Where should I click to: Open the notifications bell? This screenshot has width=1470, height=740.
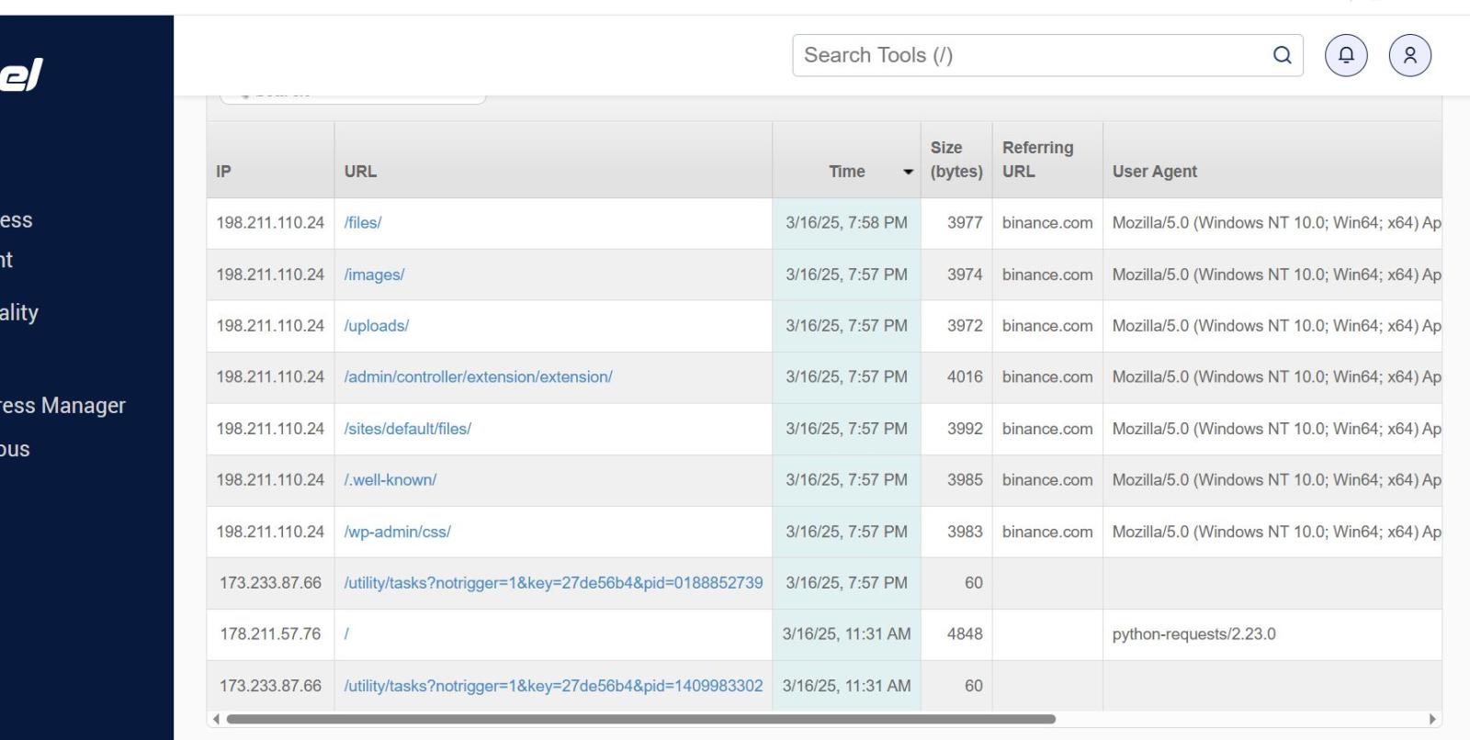coord(1346,55)
